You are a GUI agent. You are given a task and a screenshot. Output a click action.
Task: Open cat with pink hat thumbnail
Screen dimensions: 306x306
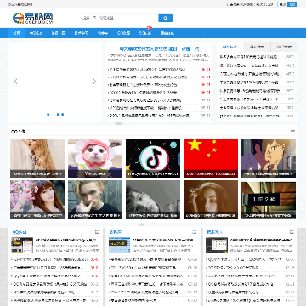click(x=95, y=158)
